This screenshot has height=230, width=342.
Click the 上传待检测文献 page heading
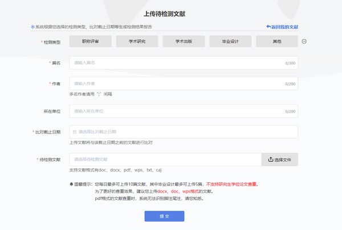(x=172, y=13)
